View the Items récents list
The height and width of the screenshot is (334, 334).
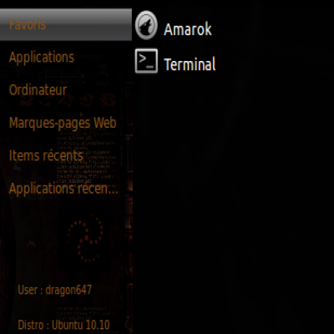[46, 155]
